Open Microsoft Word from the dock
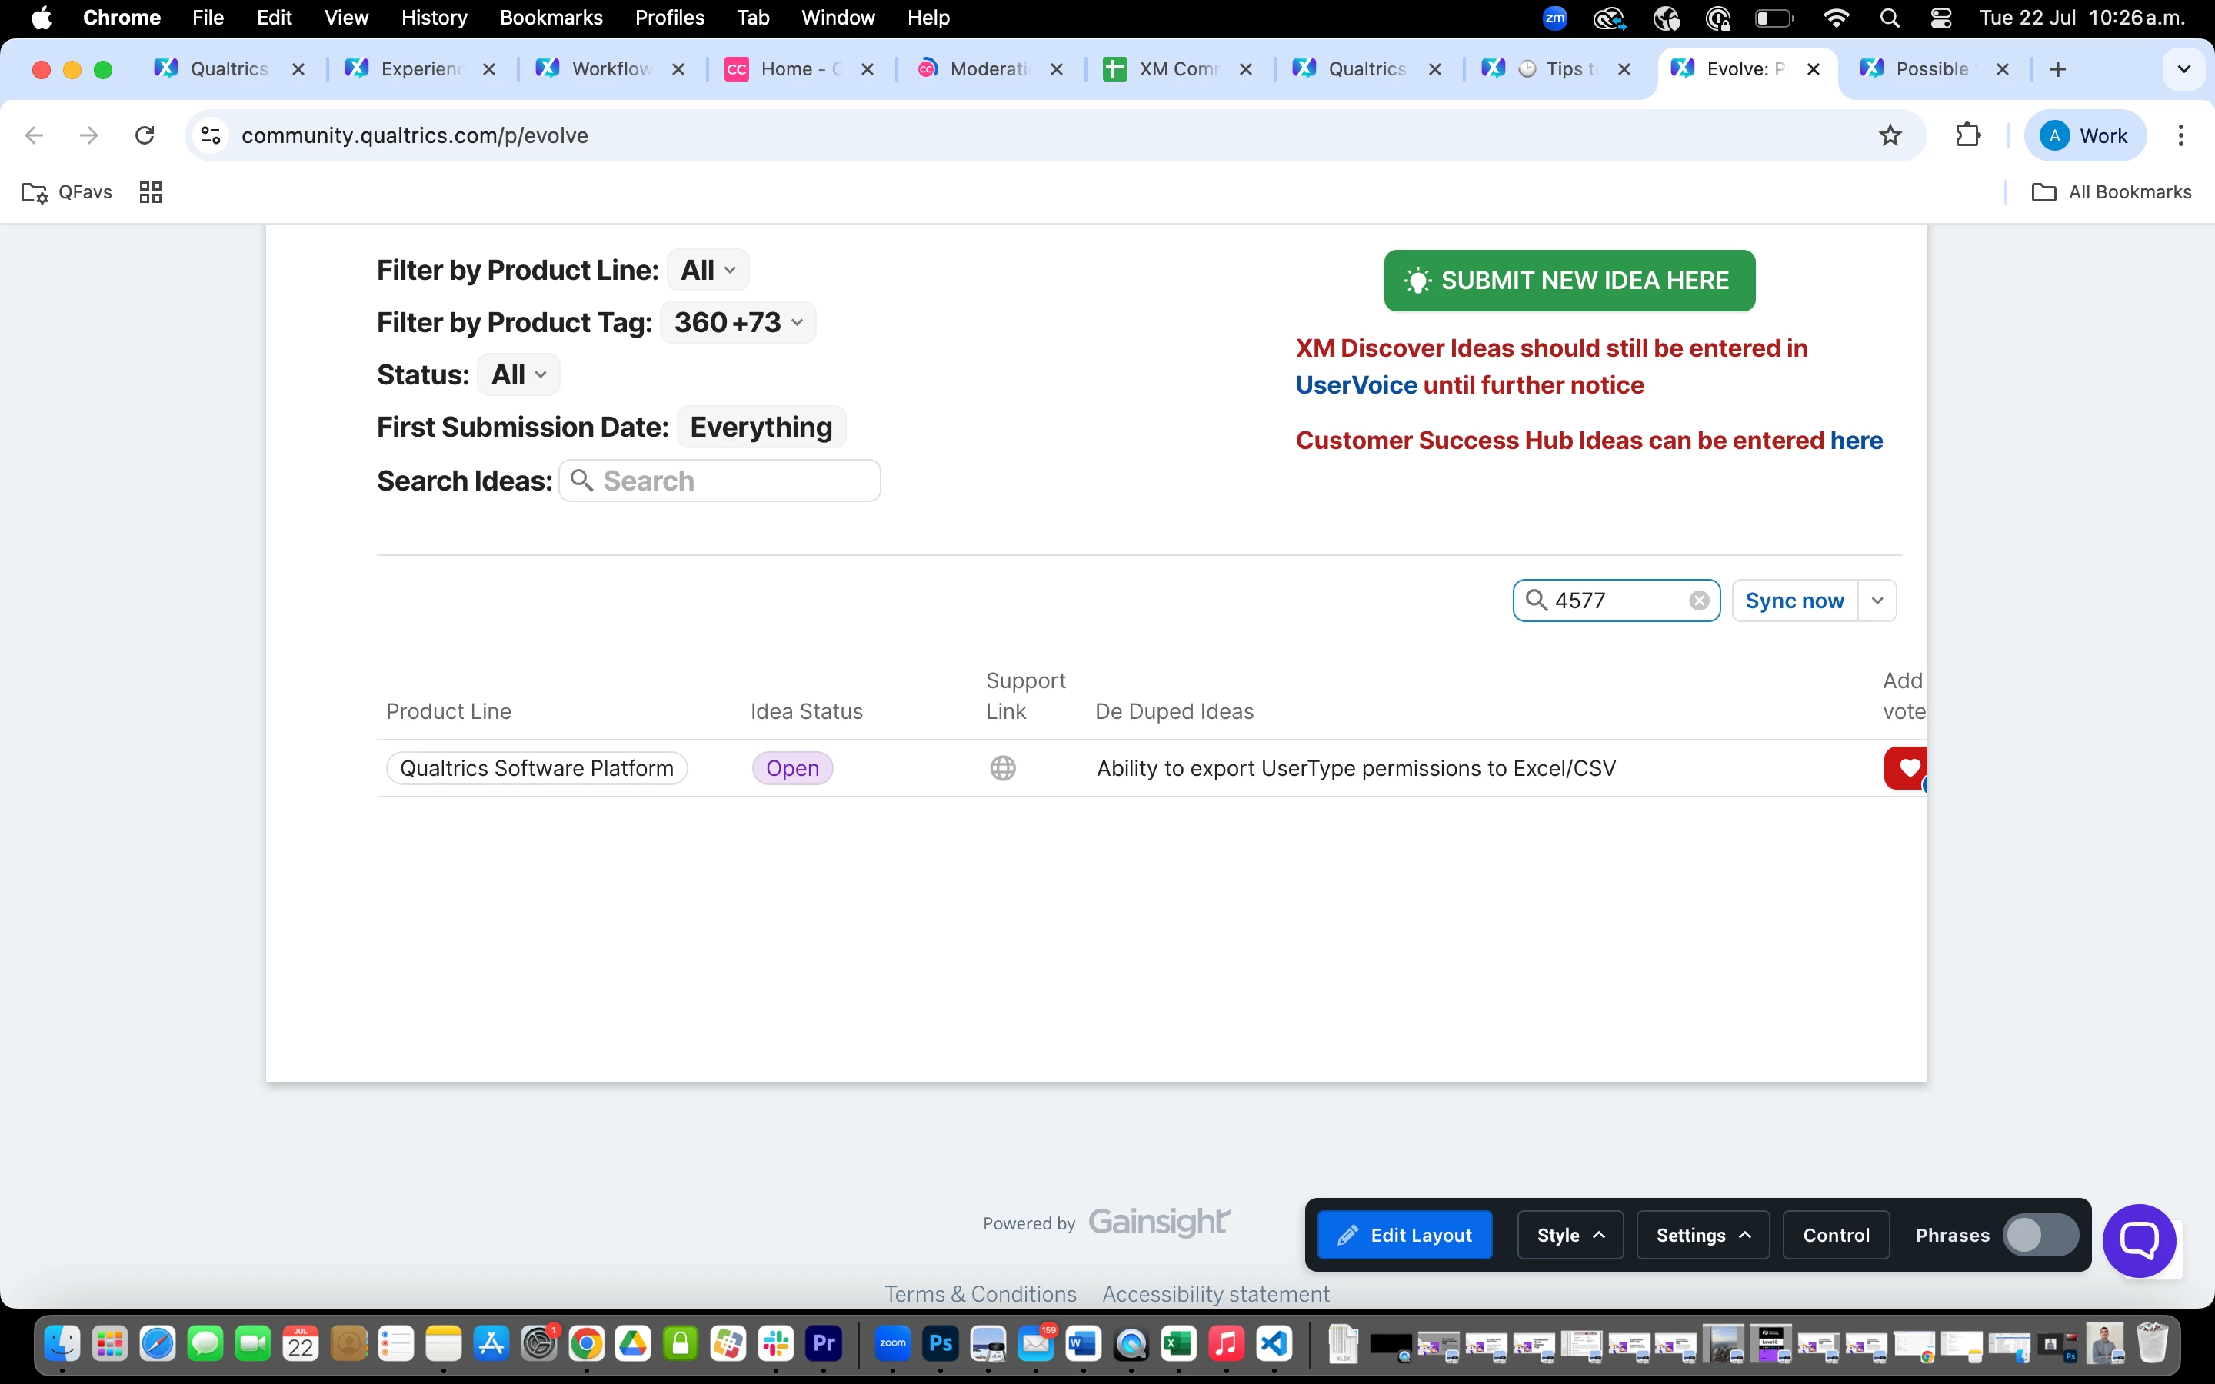2215x1384 pixels. coord(1083,1344)
